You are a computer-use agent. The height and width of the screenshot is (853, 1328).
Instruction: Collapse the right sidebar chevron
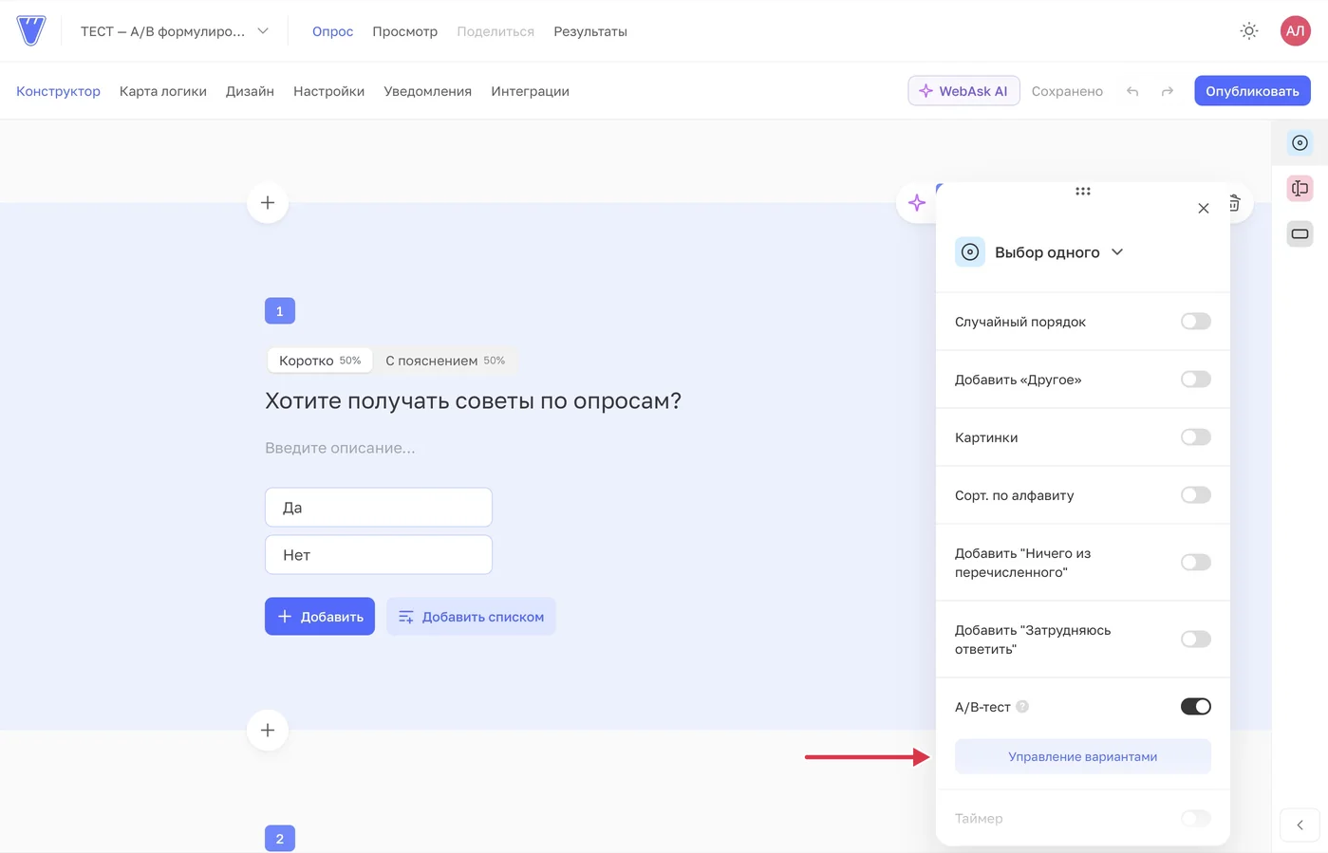[1300, 825]
